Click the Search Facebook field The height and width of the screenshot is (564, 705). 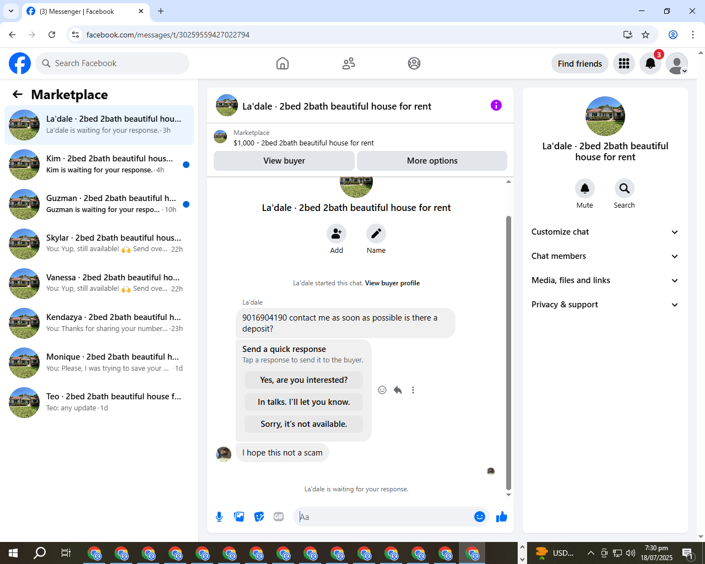pos(112,63)
